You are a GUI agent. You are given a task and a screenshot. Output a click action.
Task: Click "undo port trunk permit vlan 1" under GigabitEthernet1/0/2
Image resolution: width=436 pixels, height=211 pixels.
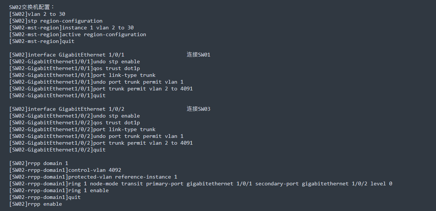point(138,136)
